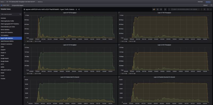Open Layer 2/3 TX Throughput panel title menu
This screenshot has height=105, width=213.
[70, 45]
